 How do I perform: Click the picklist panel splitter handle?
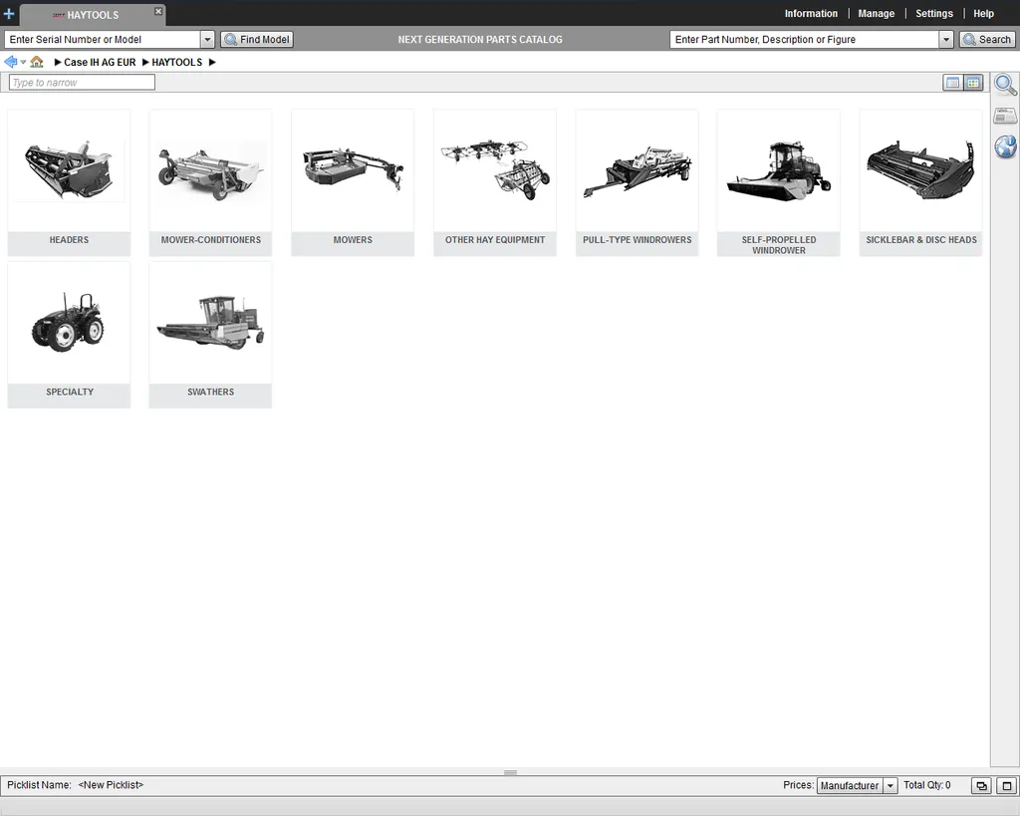tap(510, 772)
